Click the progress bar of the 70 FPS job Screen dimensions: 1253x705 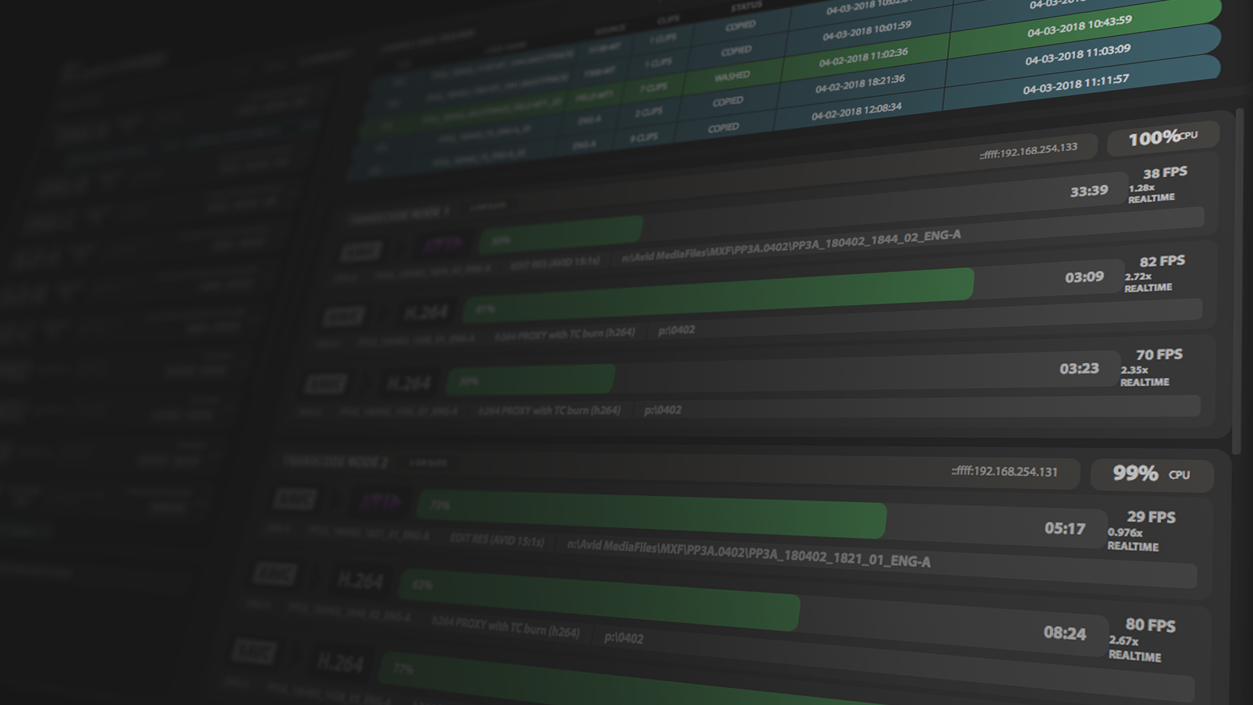(783, 373)
